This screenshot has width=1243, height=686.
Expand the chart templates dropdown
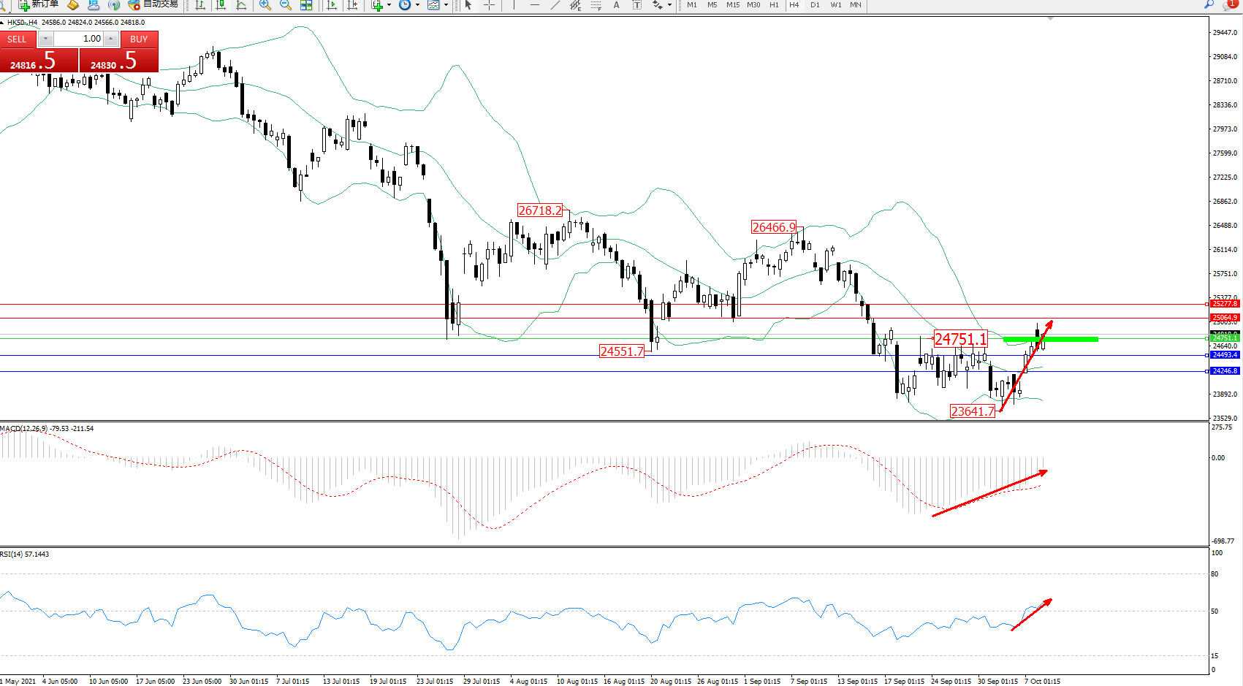click(446, 5)
